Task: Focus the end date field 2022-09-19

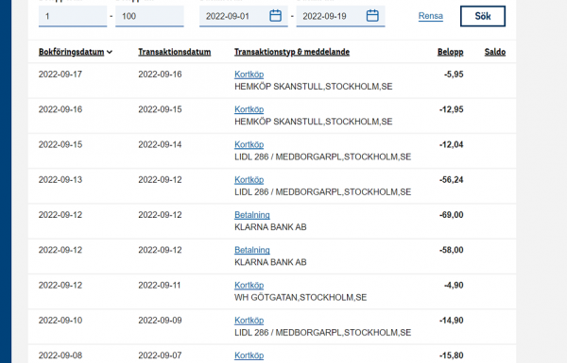Action: 340,16
